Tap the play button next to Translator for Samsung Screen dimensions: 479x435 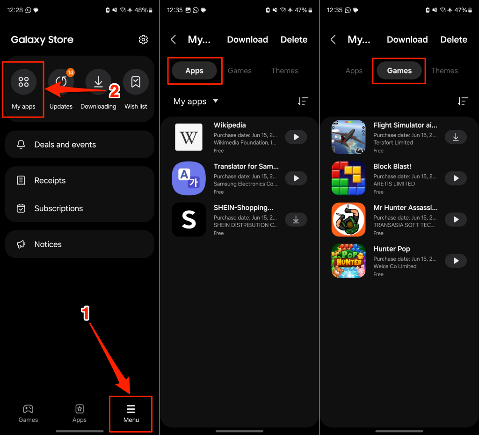point(296,178)
